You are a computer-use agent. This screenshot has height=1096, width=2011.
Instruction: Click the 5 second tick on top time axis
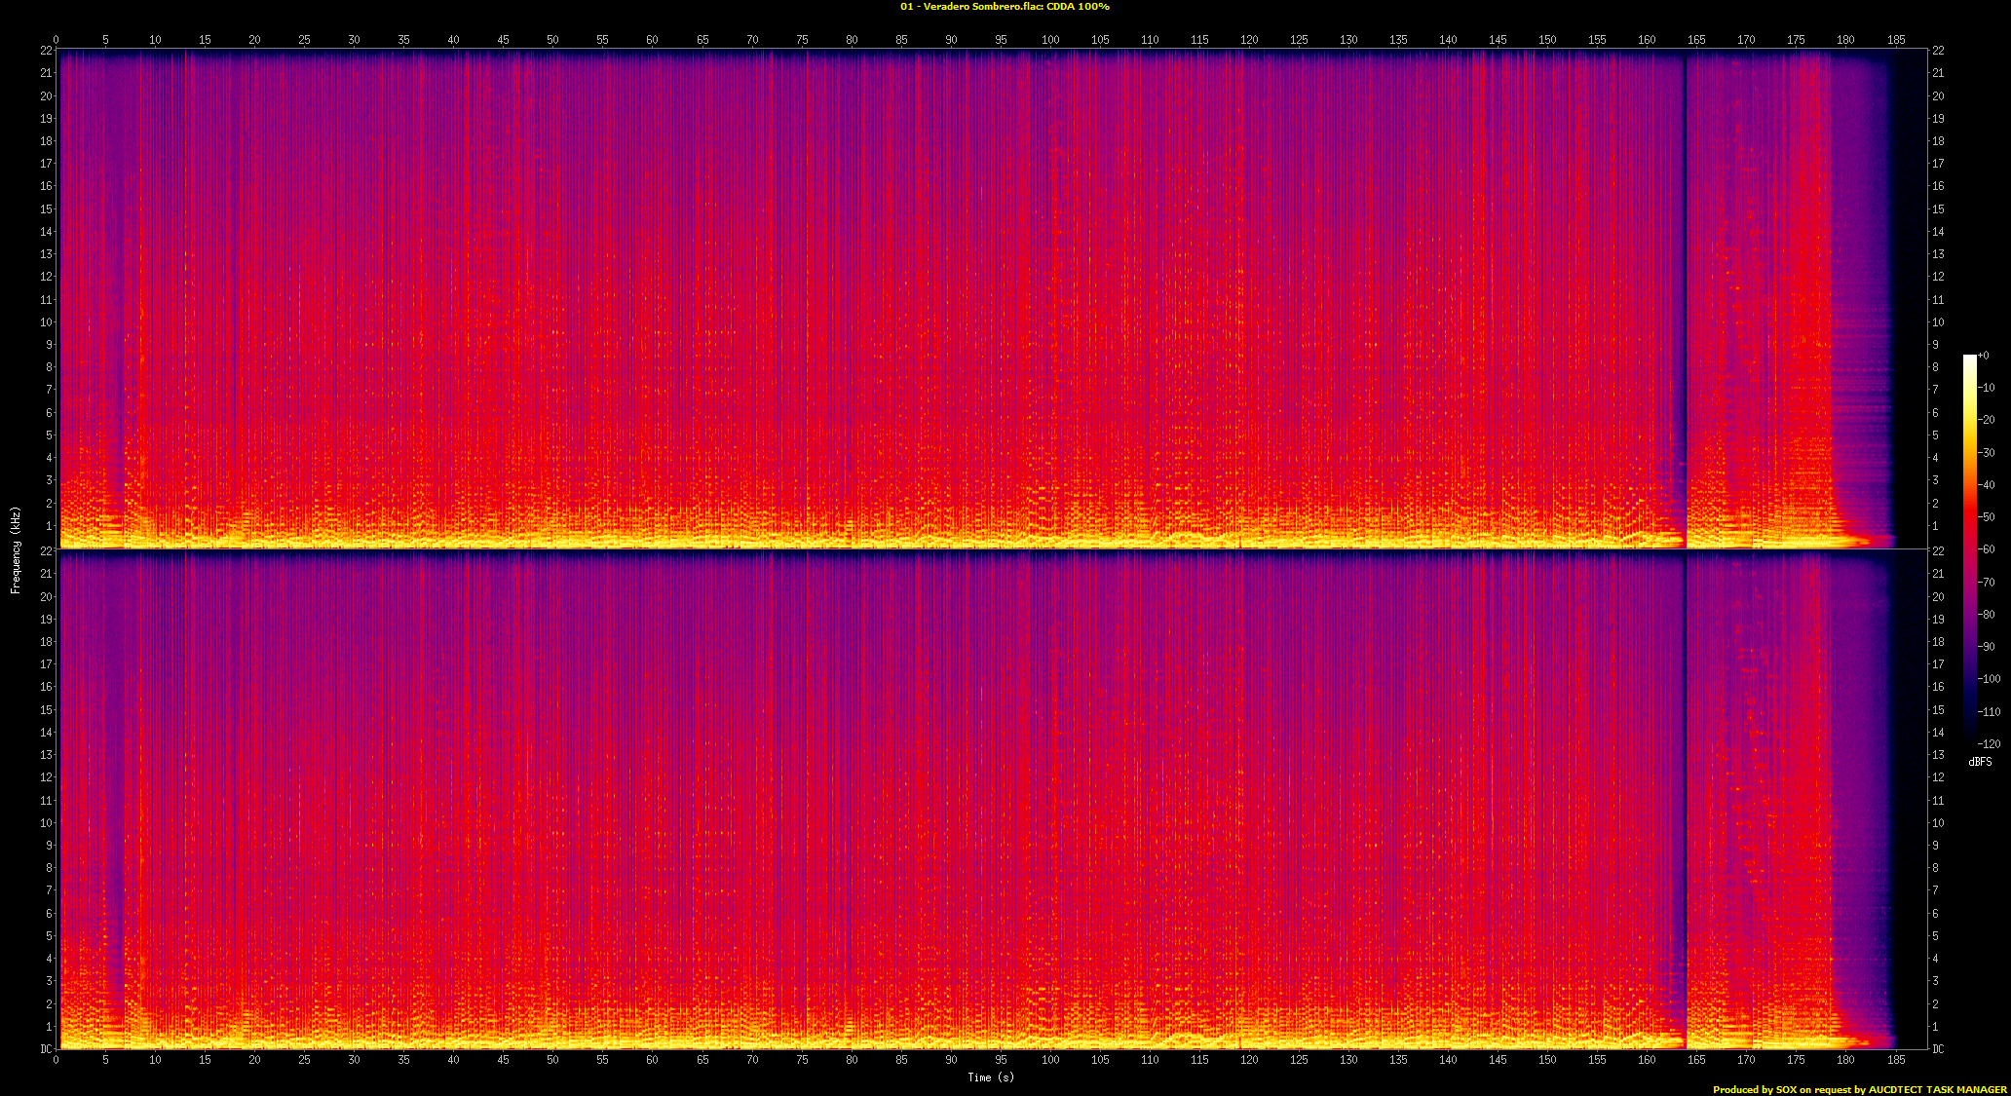[x=105, y=40]
